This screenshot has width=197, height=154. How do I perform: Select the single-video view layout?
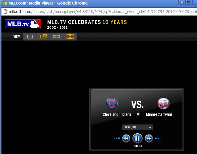coord(30,37)
